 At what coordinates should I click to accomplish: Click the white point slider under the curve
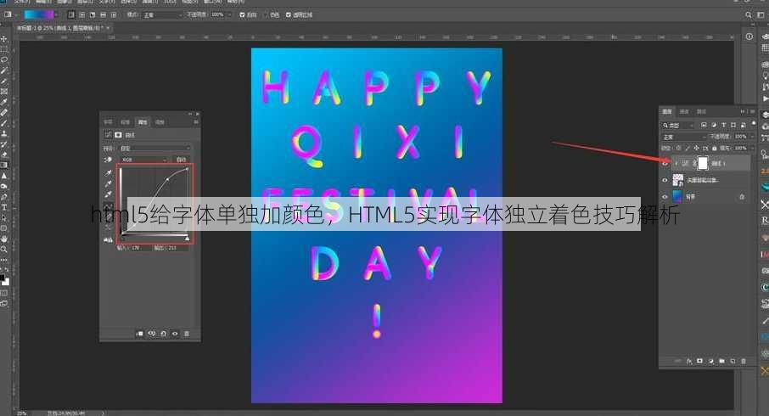click(188, 239)
